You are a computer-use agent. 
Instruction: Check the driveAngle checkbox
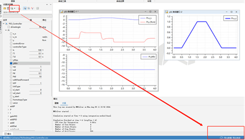pos(9,27)
